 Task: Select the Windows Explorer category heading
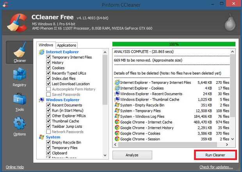(63, 100)
